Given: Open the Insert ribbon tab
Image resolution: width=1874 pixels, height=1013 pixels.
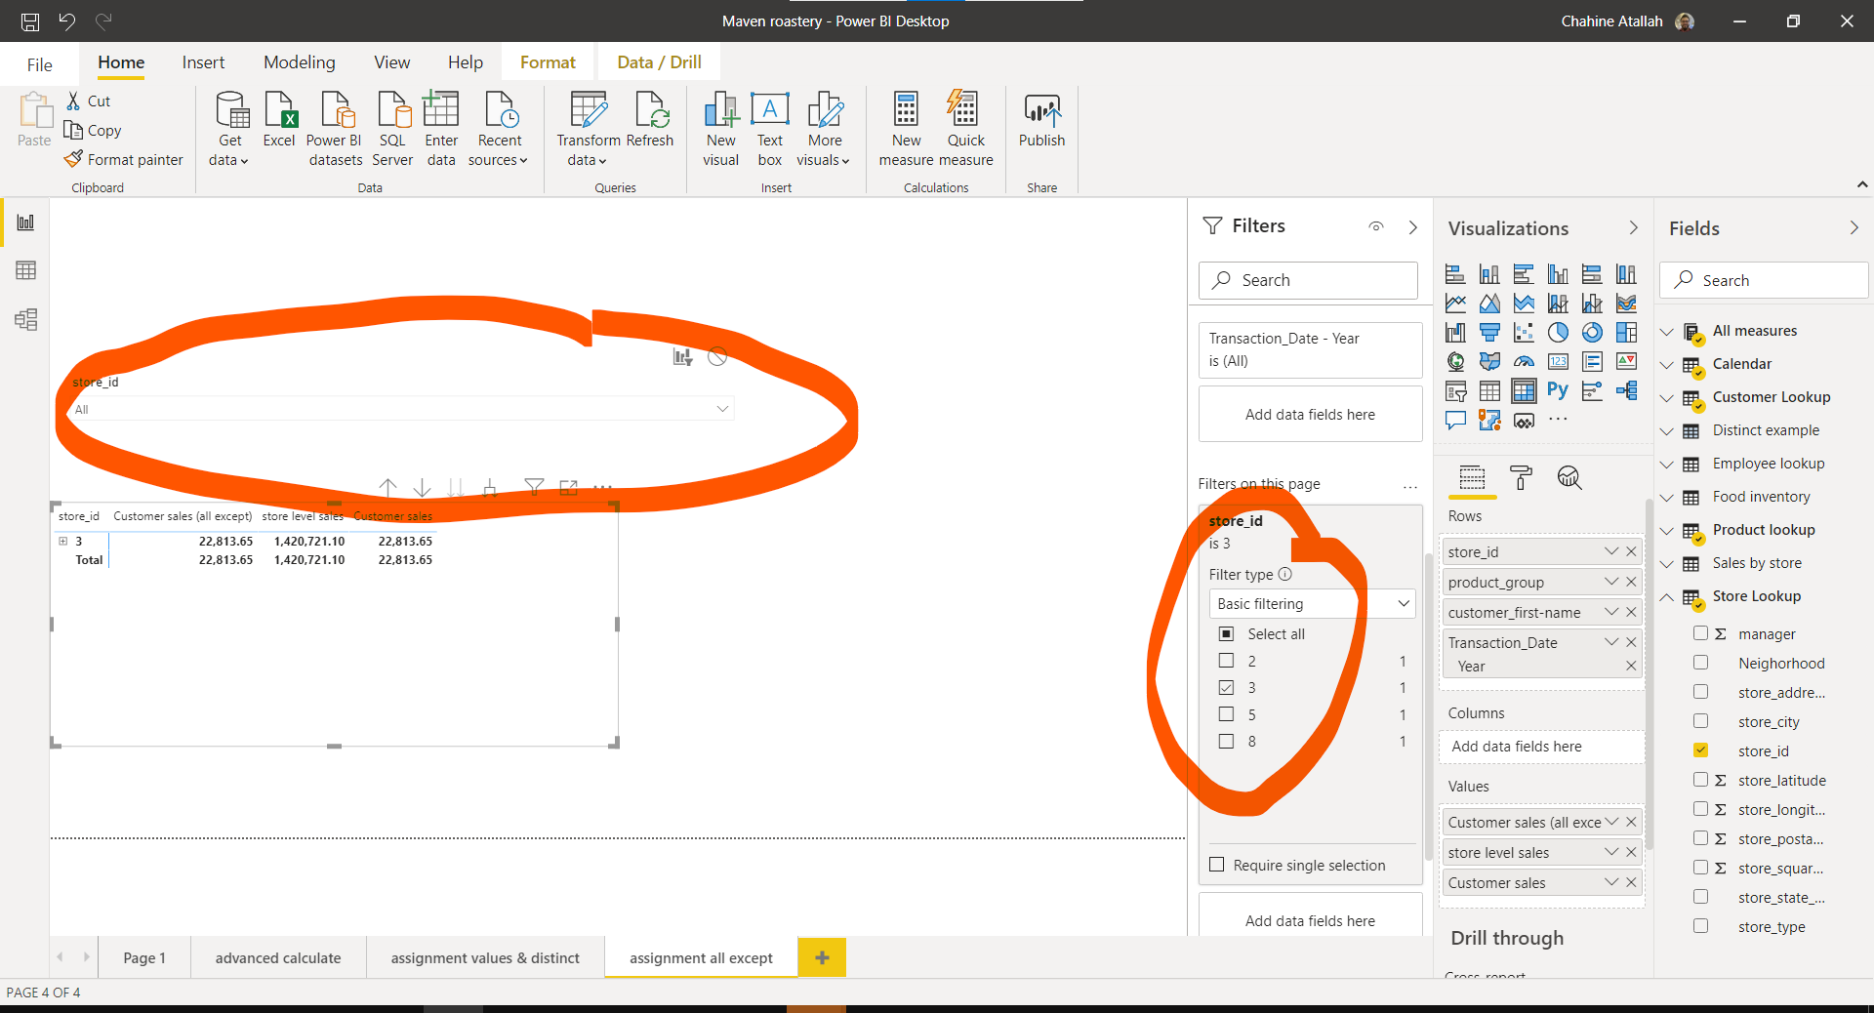Looking at the screenshot, I should (x=203, y=62).
